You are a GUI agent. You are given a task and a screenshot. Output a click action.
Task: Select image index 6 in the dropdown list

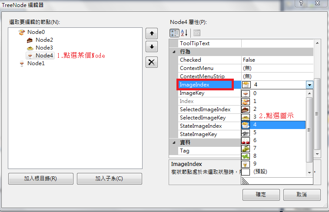(273, 140)
